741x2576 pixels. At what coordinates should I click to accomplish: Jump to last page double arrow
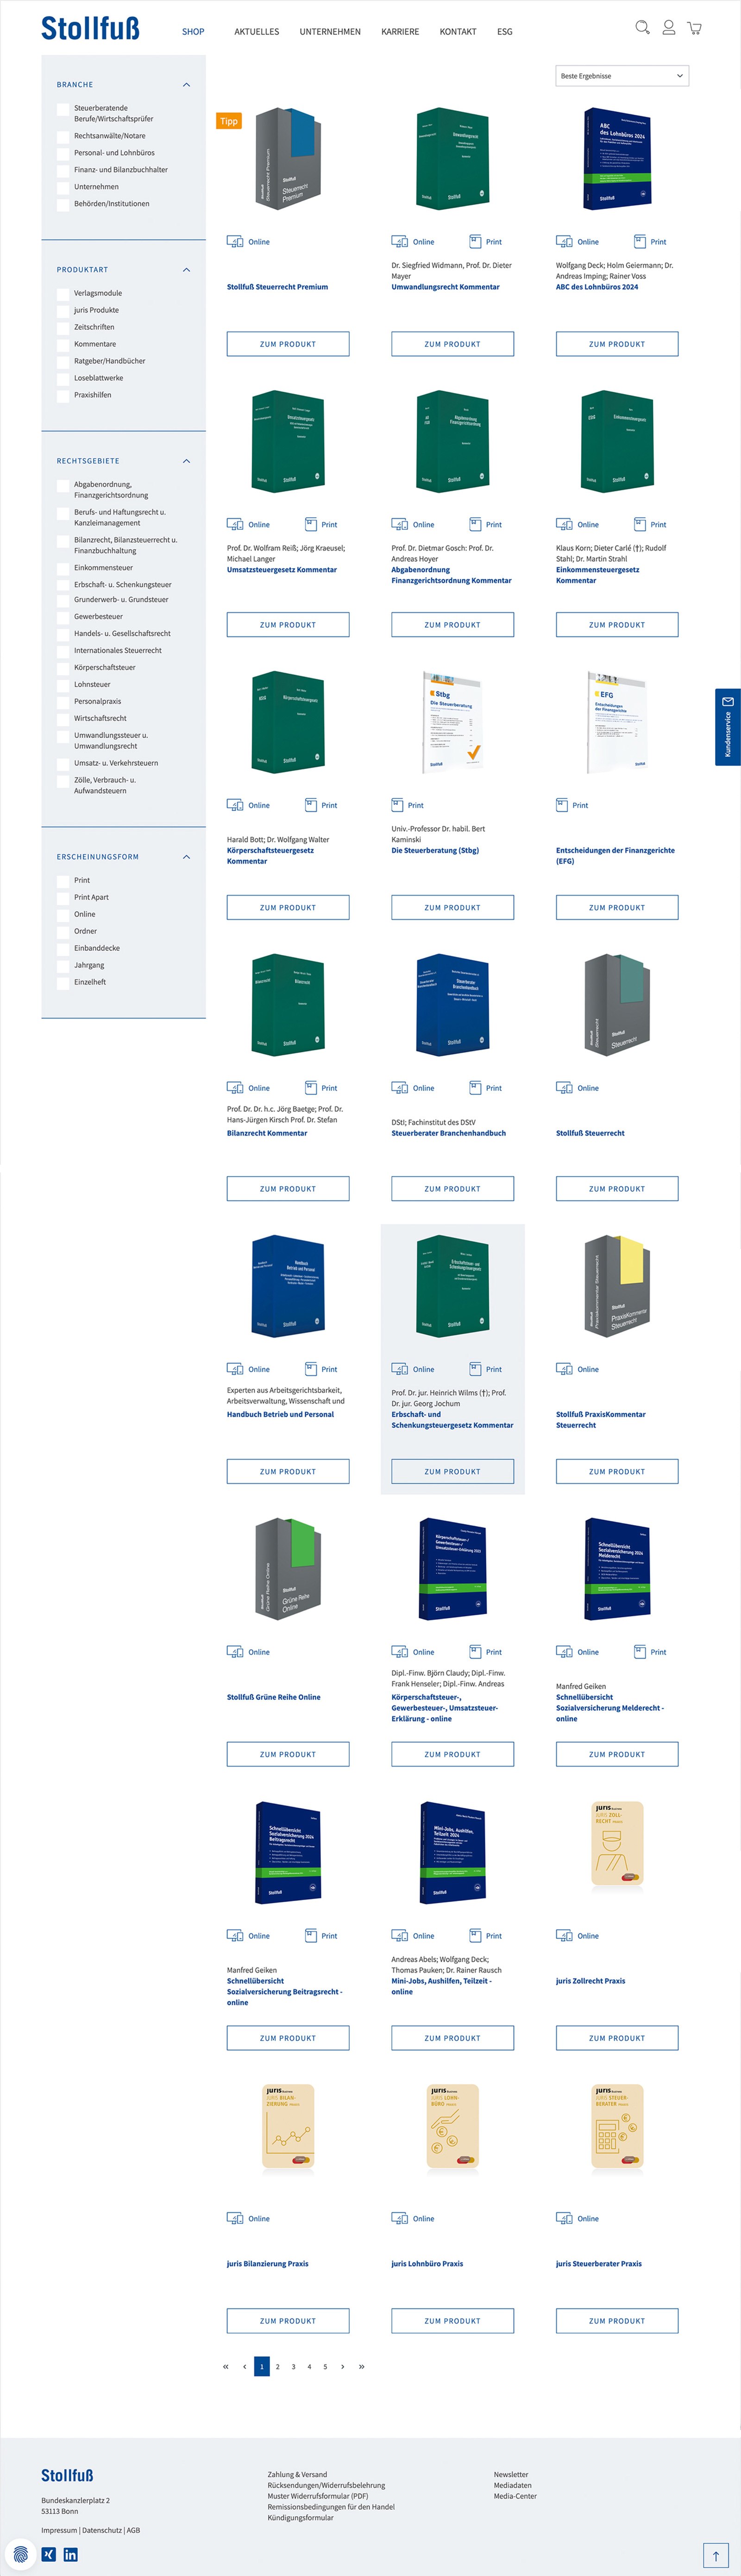pos(362,2367)
